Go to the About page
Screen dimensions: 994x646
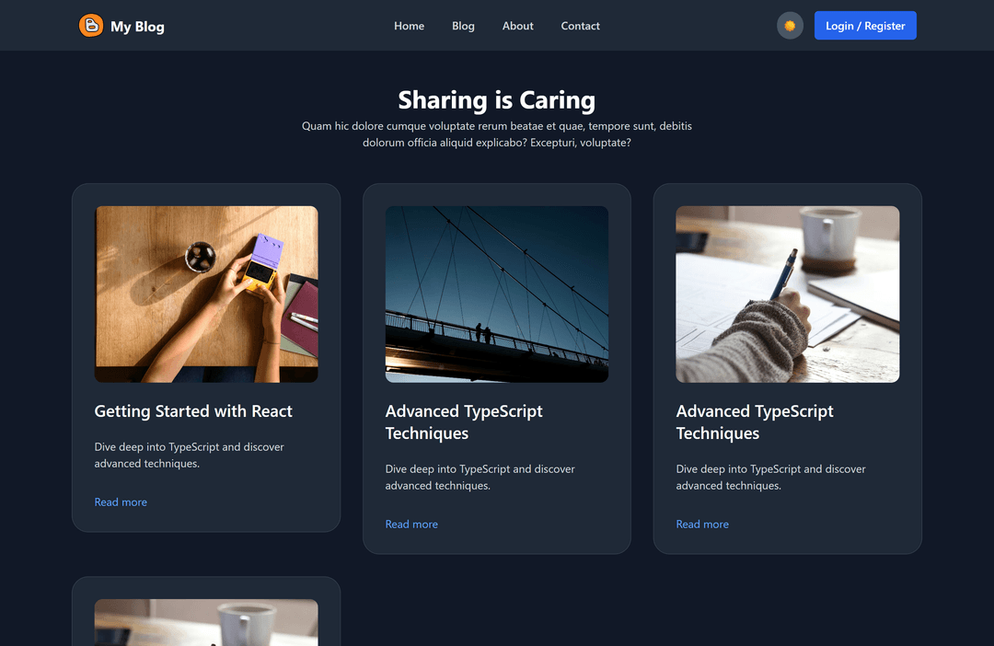point(517,26)
